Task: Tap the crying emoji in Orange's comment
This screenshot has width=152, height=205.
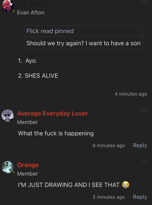Action: coord(126,185)
